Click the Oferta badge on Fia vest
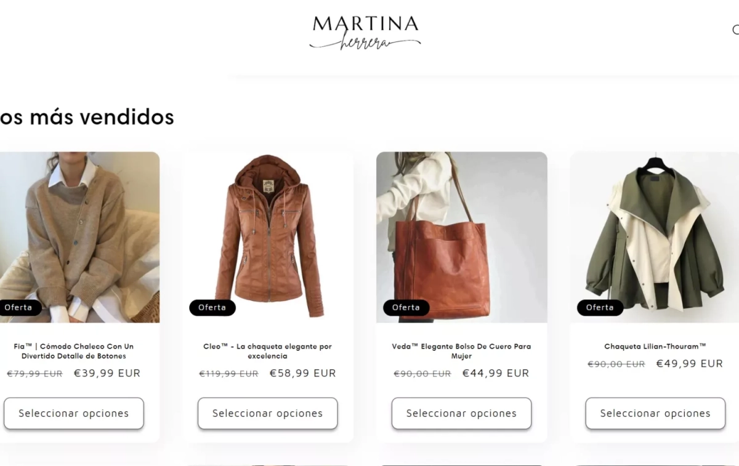Screen dimensions: 739x466 coord(19,307)
